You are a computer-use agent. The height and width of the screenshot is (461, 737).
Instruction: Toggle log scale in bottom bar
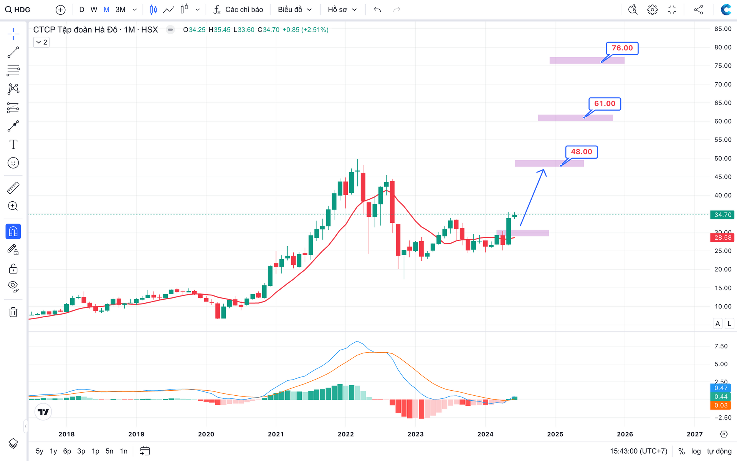tap(696, 451)
